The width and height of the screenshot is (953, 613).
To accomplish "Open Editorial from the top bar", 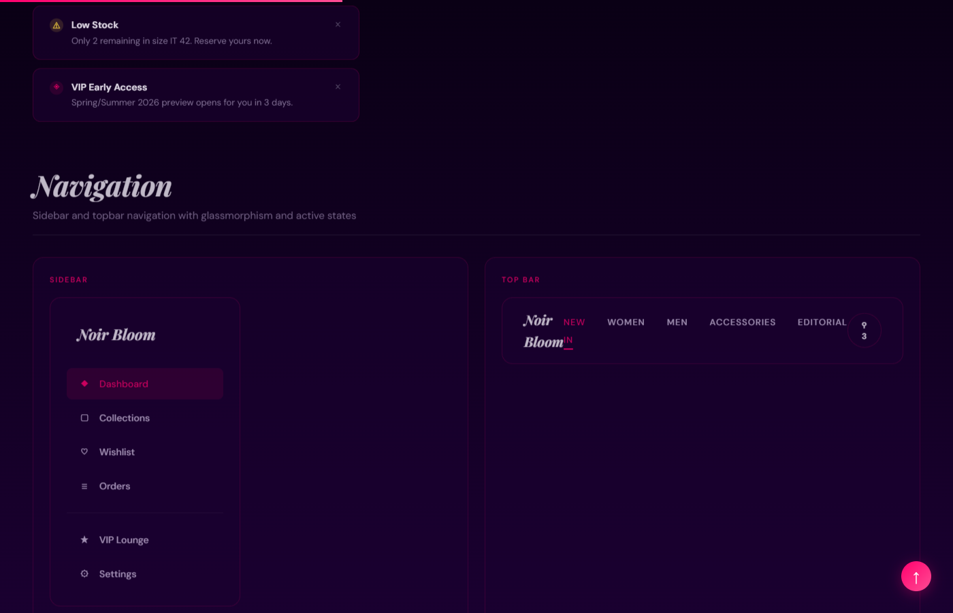I will click(x=822, y=322).
